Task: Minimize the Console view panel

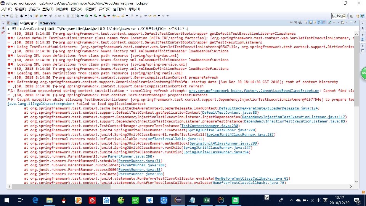Action: tap(351, 22)
